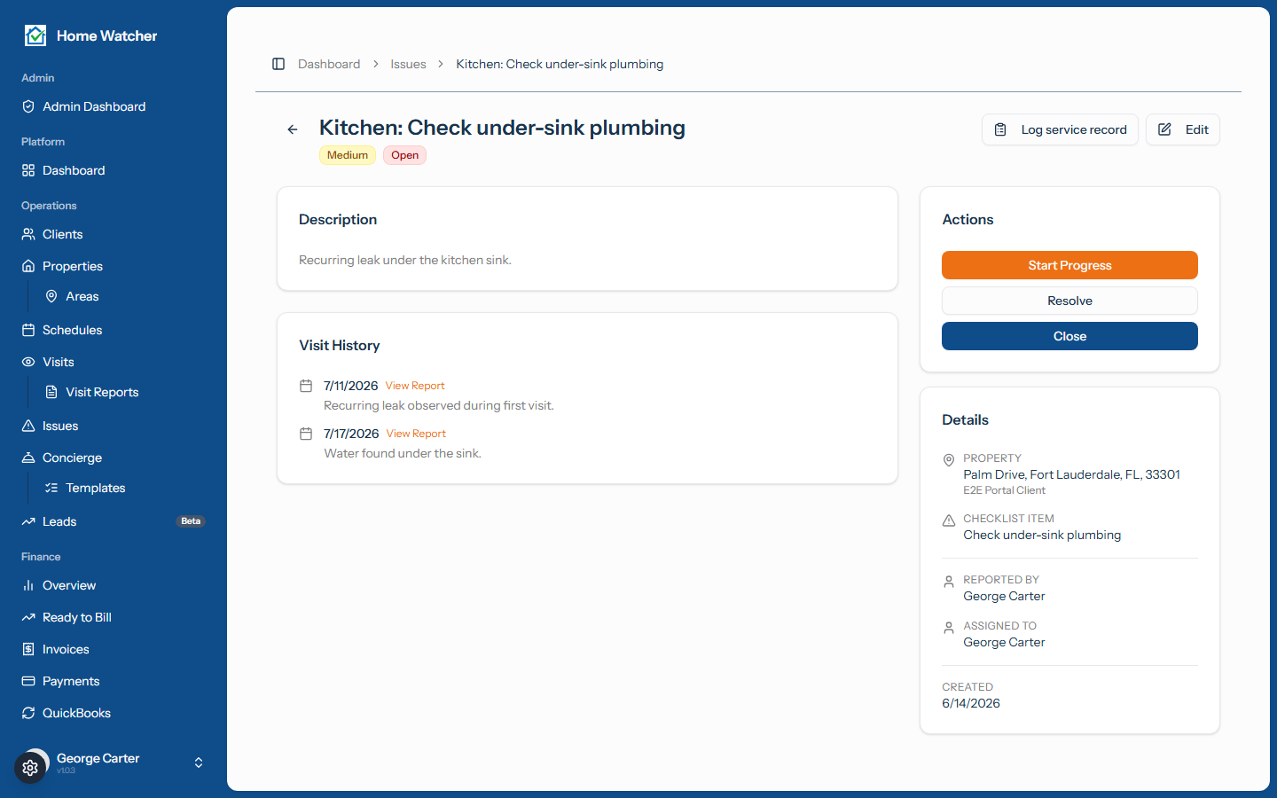The image size is (1277, 798).
Task: Click the Invoices receipt icon
Action: point(28,649)
